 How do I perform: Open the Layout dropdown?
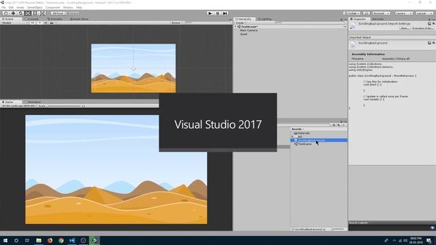[x=424, y=14]
